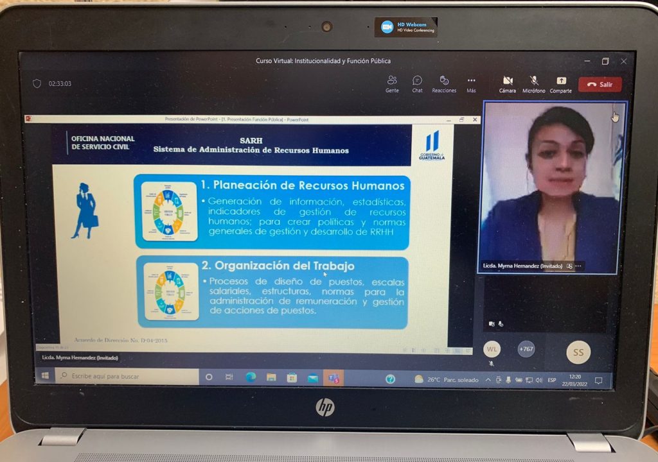Viewport: 658px width, 462px height.
Task: Click the taskbar search box Escribe aquí para buscar
Action: click(x=127, y=377)
